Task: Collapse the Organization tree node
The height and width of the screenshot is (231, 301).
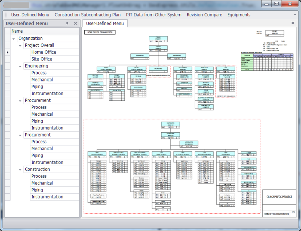Action: pyautogui.click(x=14, y=39)
